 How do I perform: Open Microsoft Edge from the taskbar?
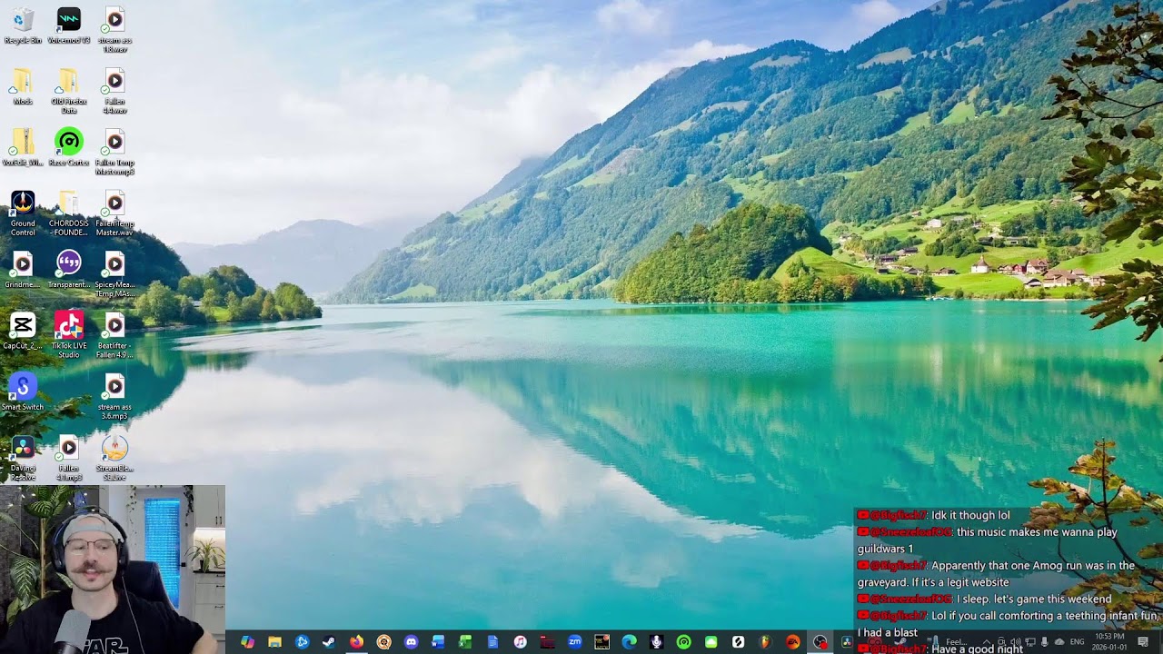629,642
